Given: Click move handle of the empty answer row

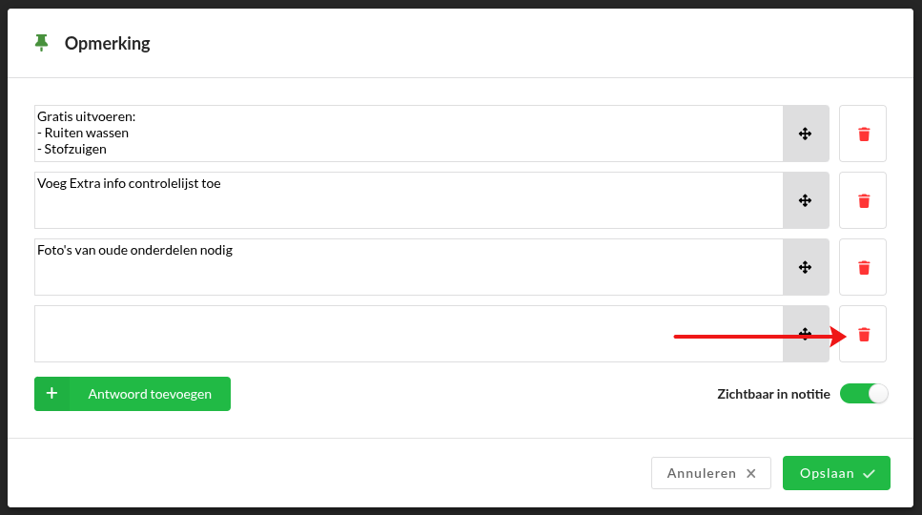Looking at the screenshot, I should pyautogui.click(x=805, y=334).
